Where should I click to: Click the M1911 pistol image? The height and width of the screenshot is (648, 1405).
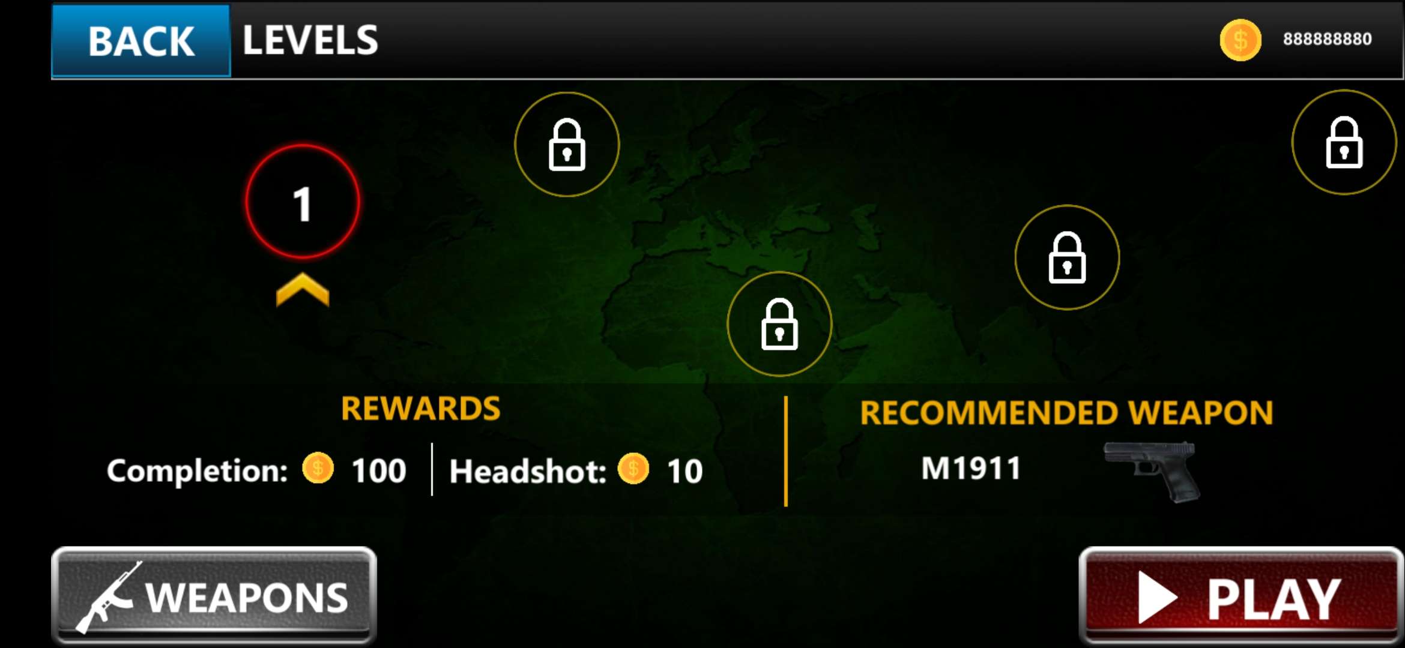tap(1152, 472)
